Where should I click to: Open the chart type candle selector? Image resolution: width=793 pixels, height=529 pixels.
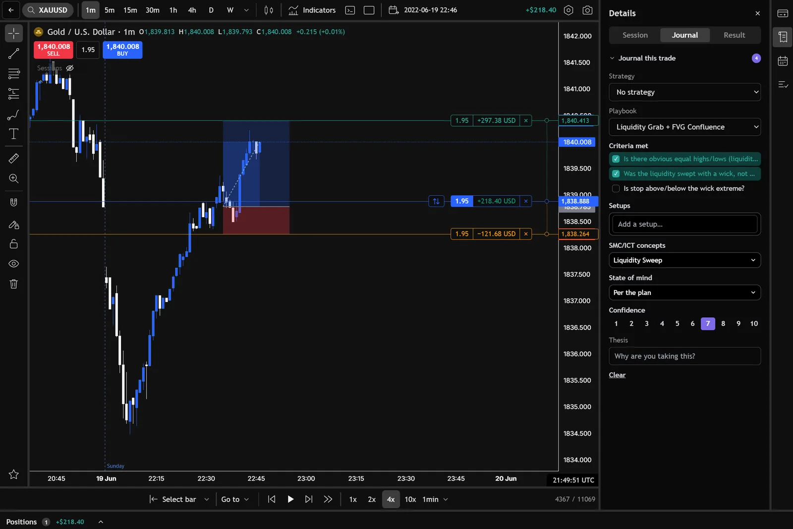(269, 10)
